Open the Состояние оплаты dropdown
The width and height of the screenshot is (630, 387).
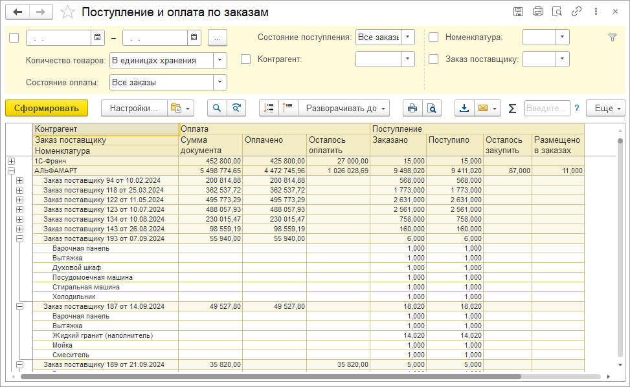(220, 83)
